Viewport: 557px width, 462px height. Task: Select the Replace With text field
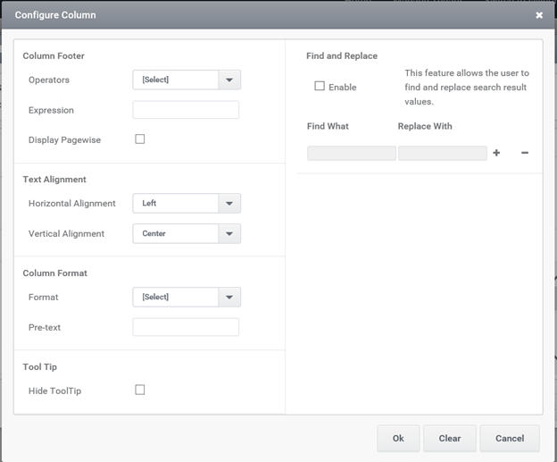click(443, 154)
